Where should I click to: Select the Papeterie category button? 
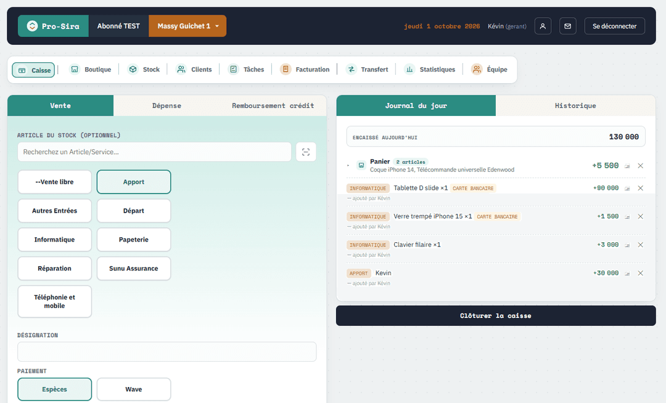click(134, 240)
